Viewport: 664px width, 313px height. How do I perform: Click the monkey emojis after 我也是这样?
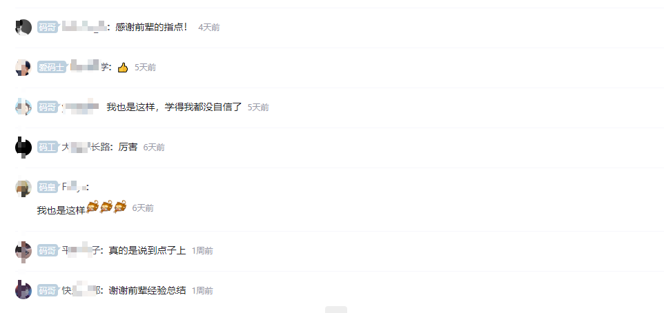(x=107, y=208)
